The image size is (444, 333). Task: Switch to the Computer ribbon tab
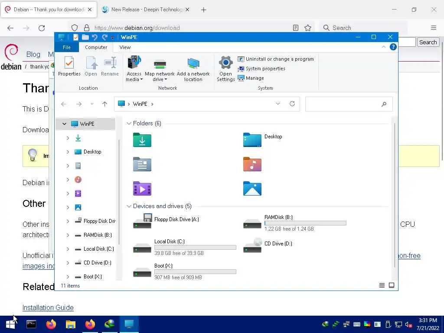coord(96,47)
